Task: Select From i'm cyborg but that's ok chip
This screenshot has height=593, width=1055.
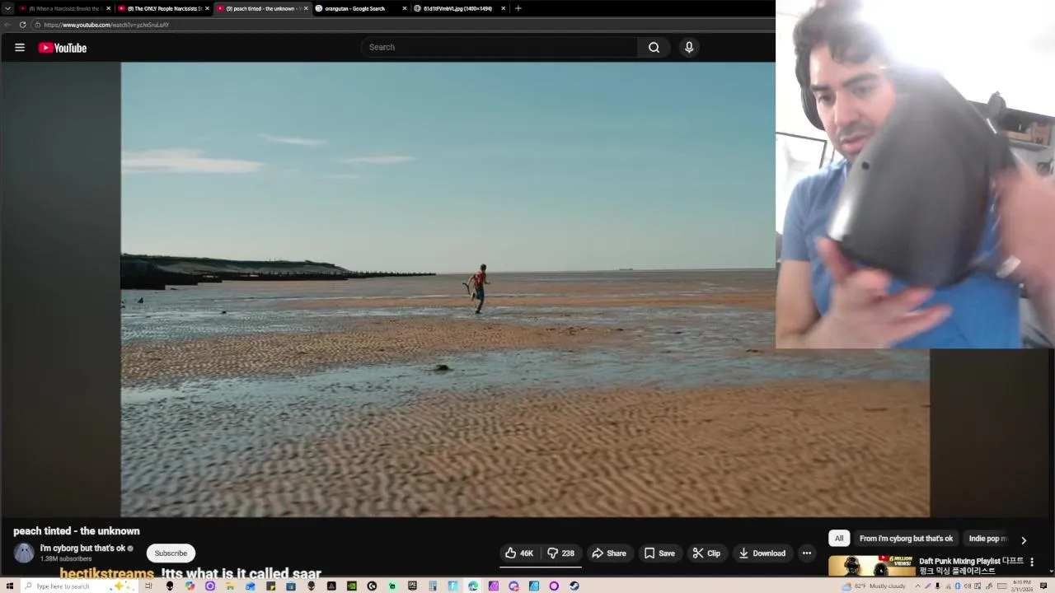Action: [x=906, y=539]
